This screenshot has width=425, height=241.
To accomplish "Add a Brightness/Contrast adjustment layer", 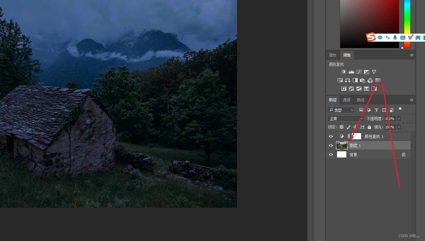I will [344, 72].
